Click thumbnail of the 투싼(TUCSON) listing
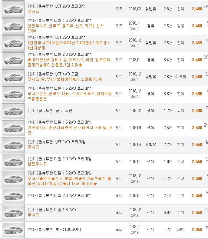This screenshot has width=208, height=239. point(13,230)
